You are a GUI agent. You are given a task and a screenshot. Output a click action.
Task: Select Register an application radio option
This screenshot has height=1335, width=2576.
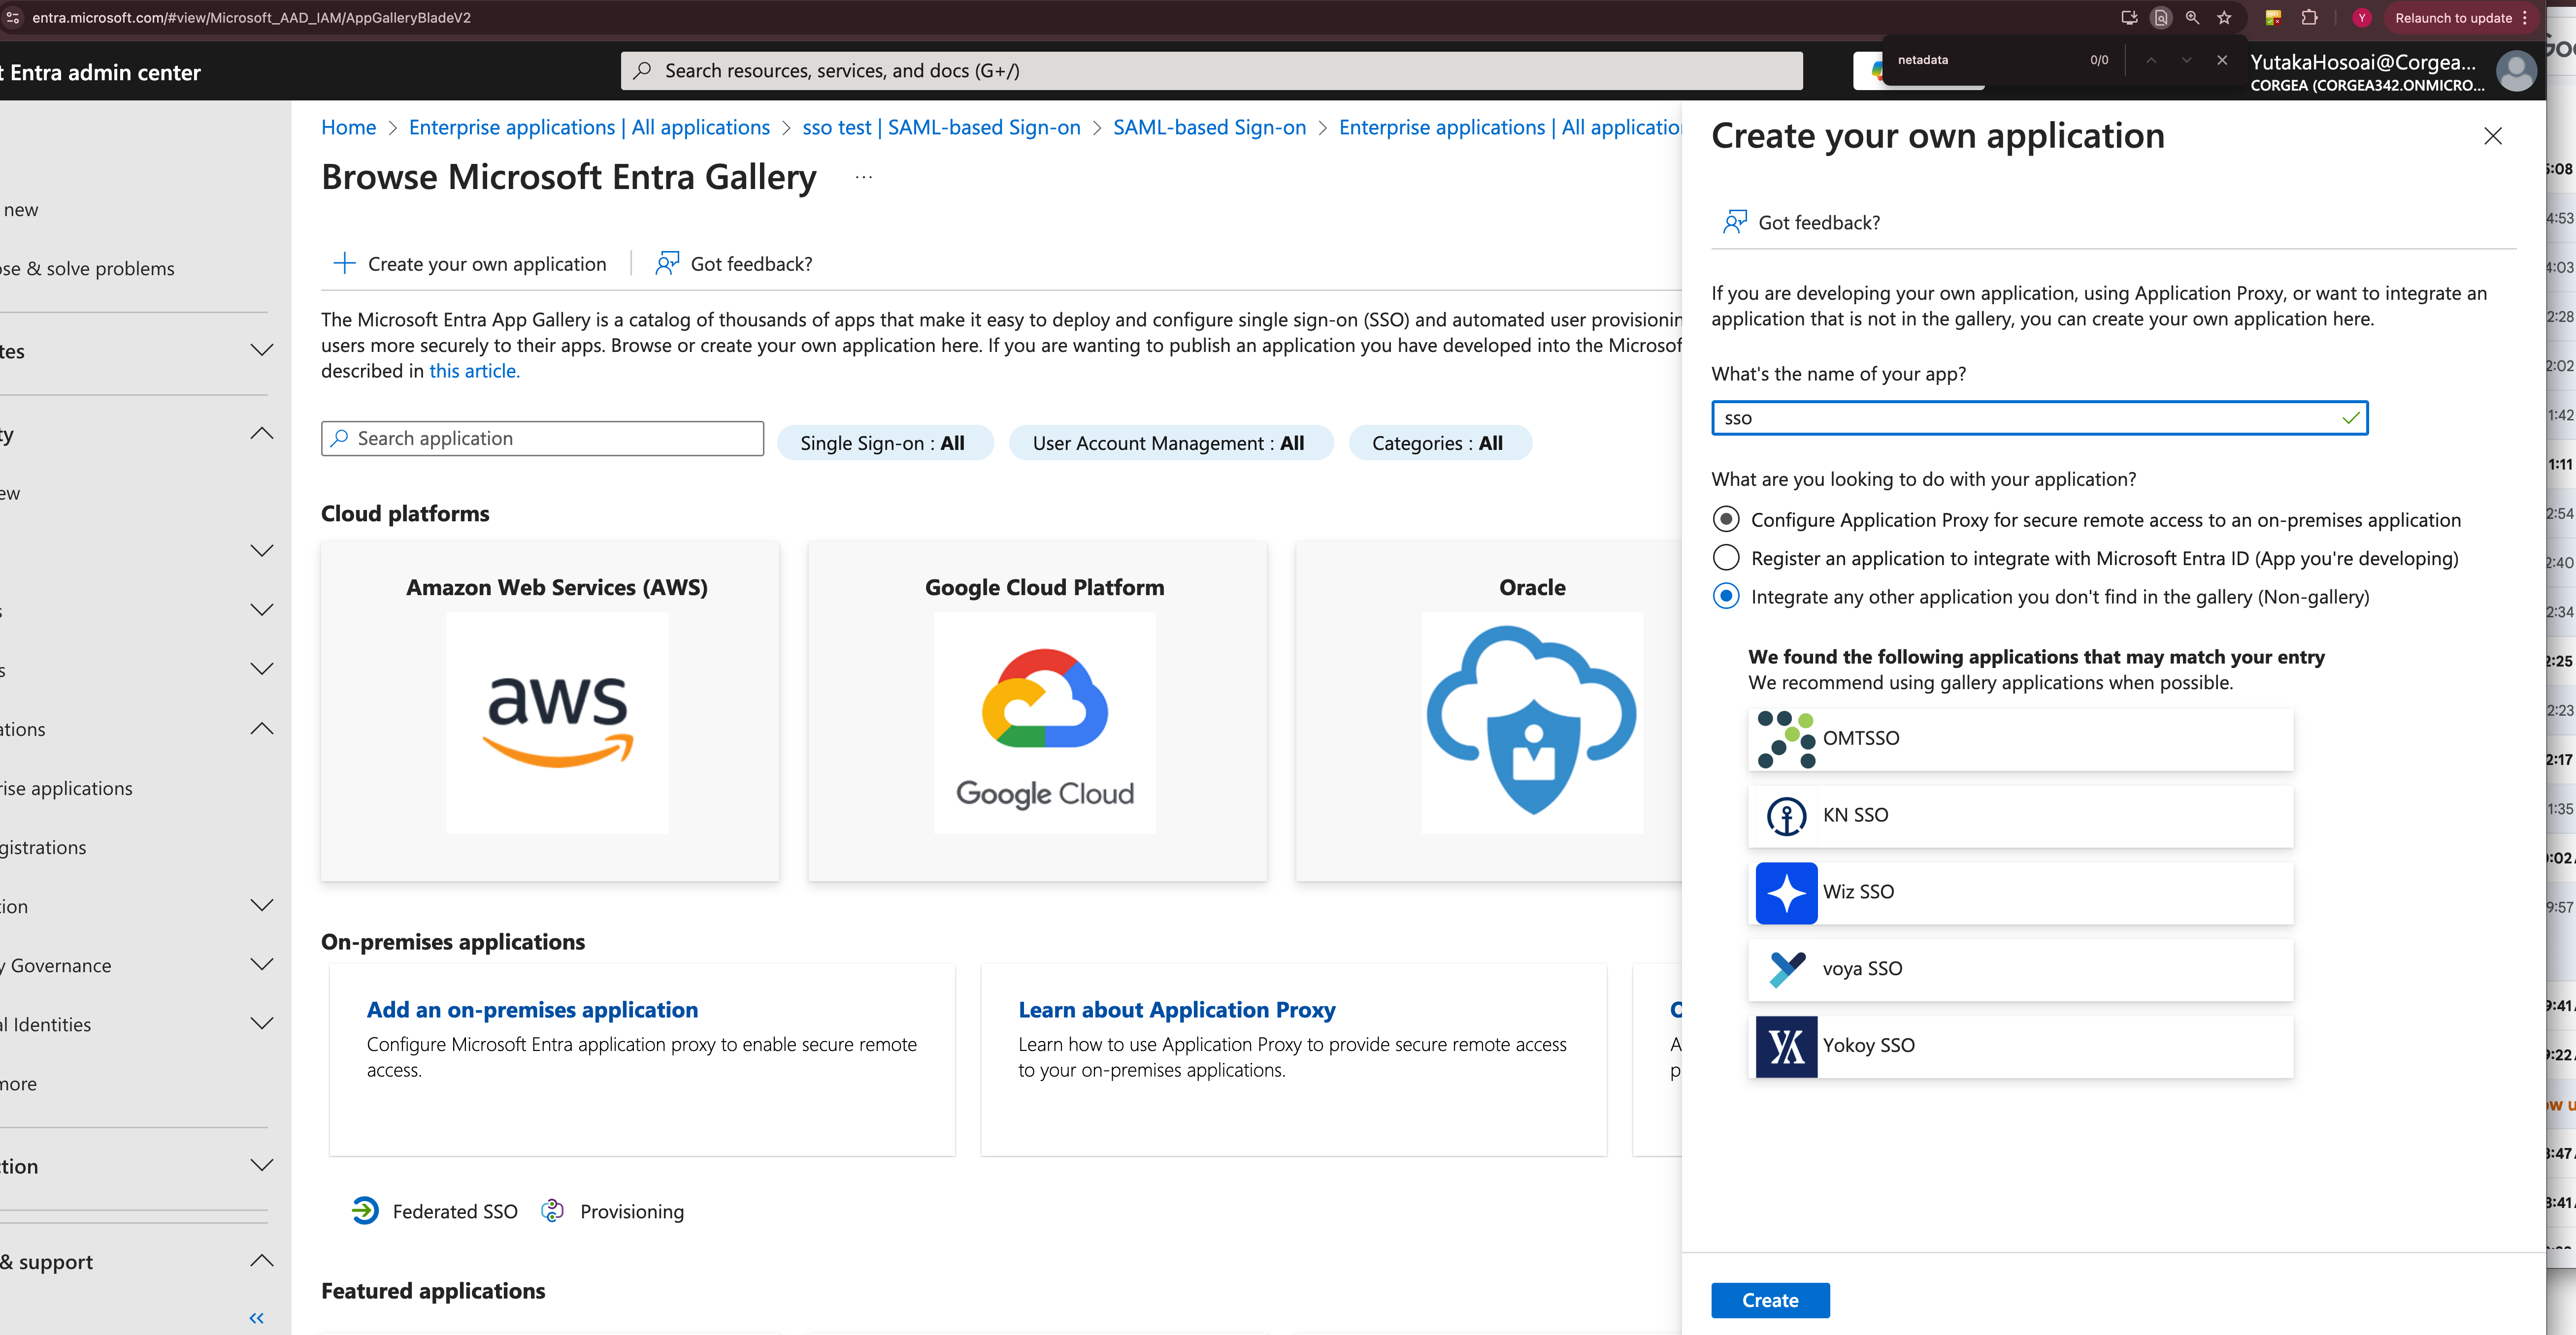pyautogui.click(x=1726, y=558)
